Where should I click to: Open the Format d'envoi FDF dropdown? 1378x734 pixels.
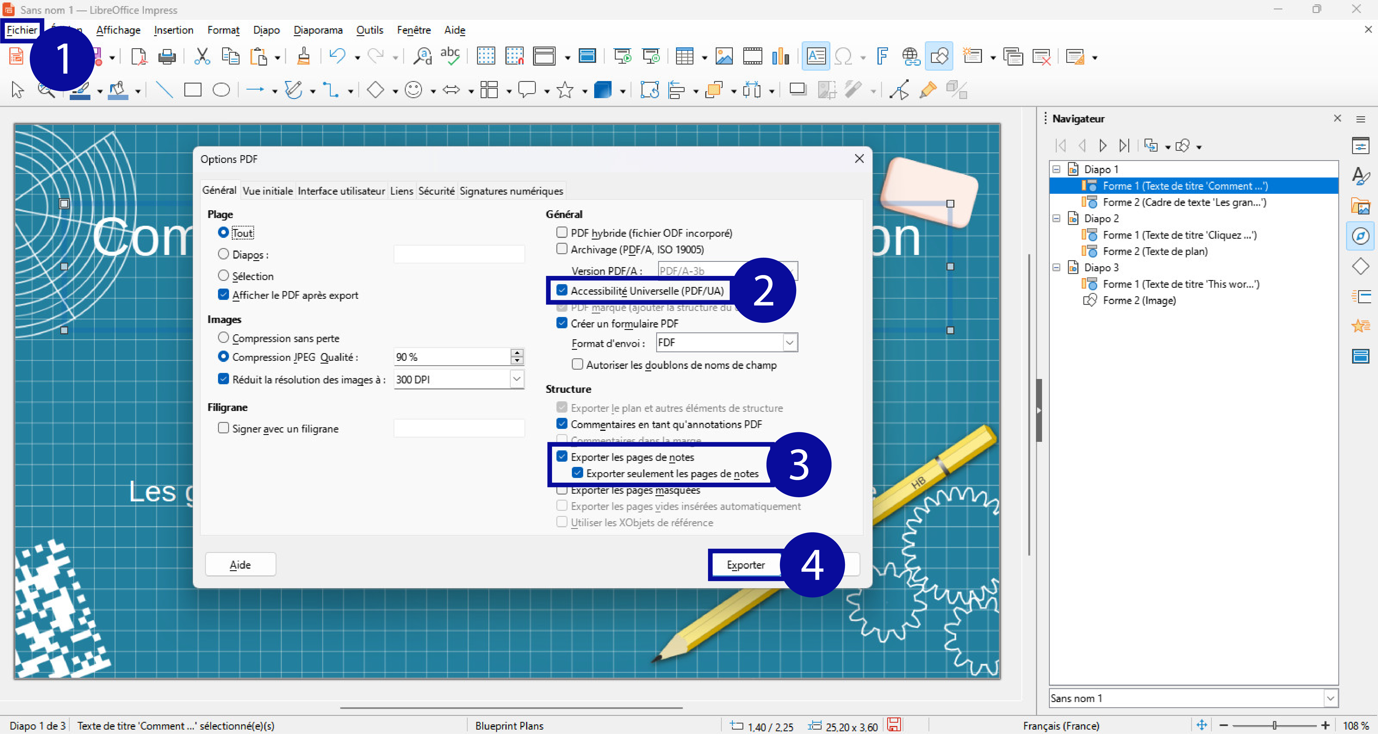[790, 343]
